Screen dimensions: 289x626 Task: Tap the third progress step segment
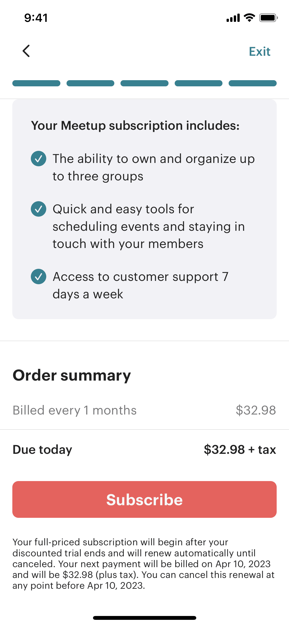tap(144, 83)
